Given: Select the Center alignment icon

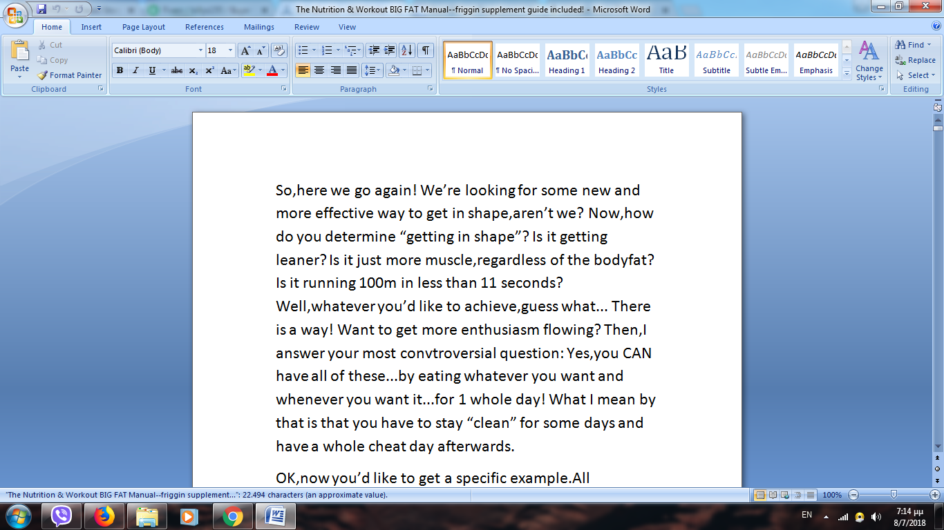Looking at the screenshot, I should [x=319, y=70].
